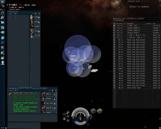Adjust speed on the ship velocity bar
Image resolution: width=161 pixels, height=129 pixels.
80,123
